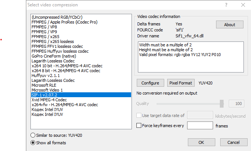Choose Show all formats radio button
The image size is (251, 151).
33,142
